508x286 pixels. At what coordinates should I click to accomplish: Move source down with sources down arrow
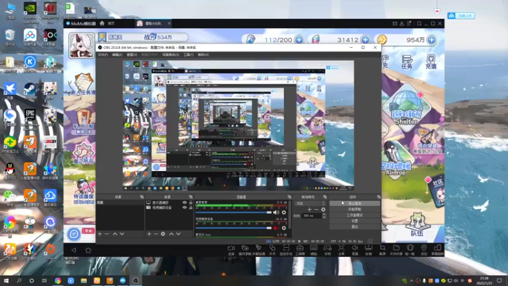[178, 234]
